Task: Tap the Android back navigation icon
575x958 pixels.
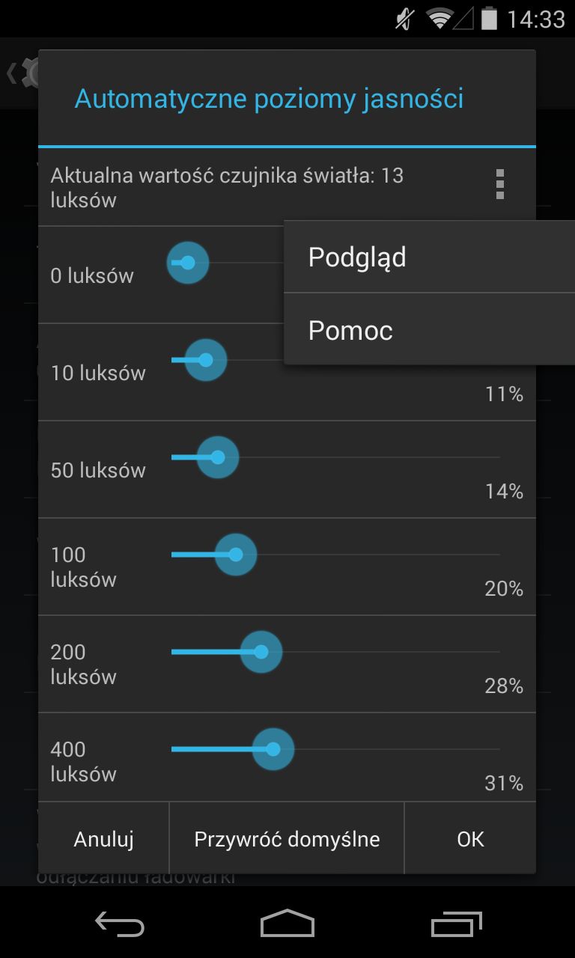Action: tap(120, 924)
